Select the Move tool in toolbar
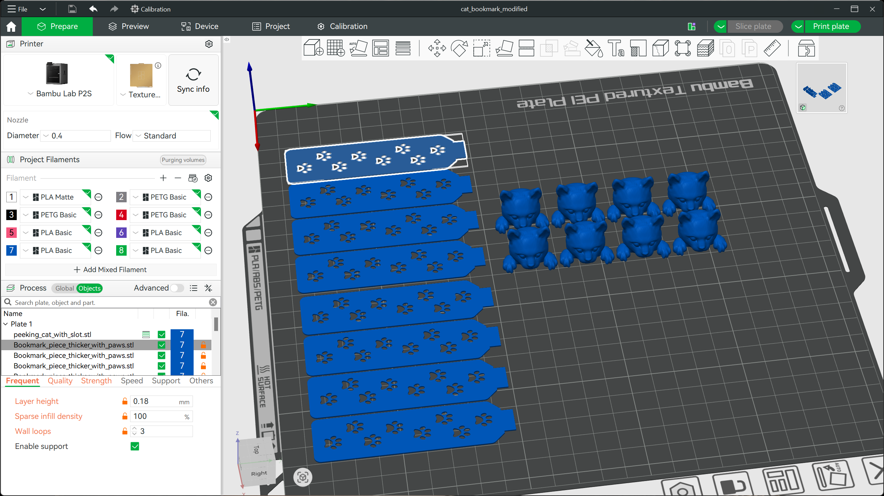 437,48
